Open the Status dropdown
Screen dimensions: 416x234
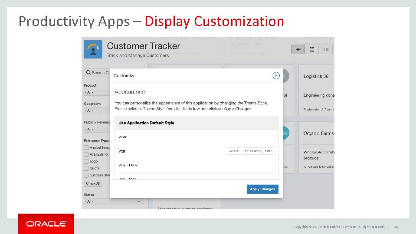click(x=114, y=201)
